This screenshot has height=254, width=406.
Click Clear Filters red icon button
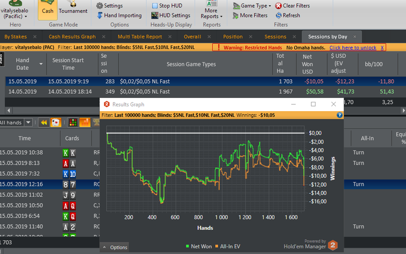click(292, 5)
